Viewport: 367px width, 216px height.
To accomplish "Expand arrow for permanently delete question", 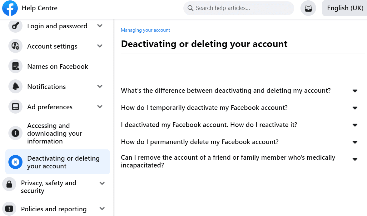I will pos(355,142).
